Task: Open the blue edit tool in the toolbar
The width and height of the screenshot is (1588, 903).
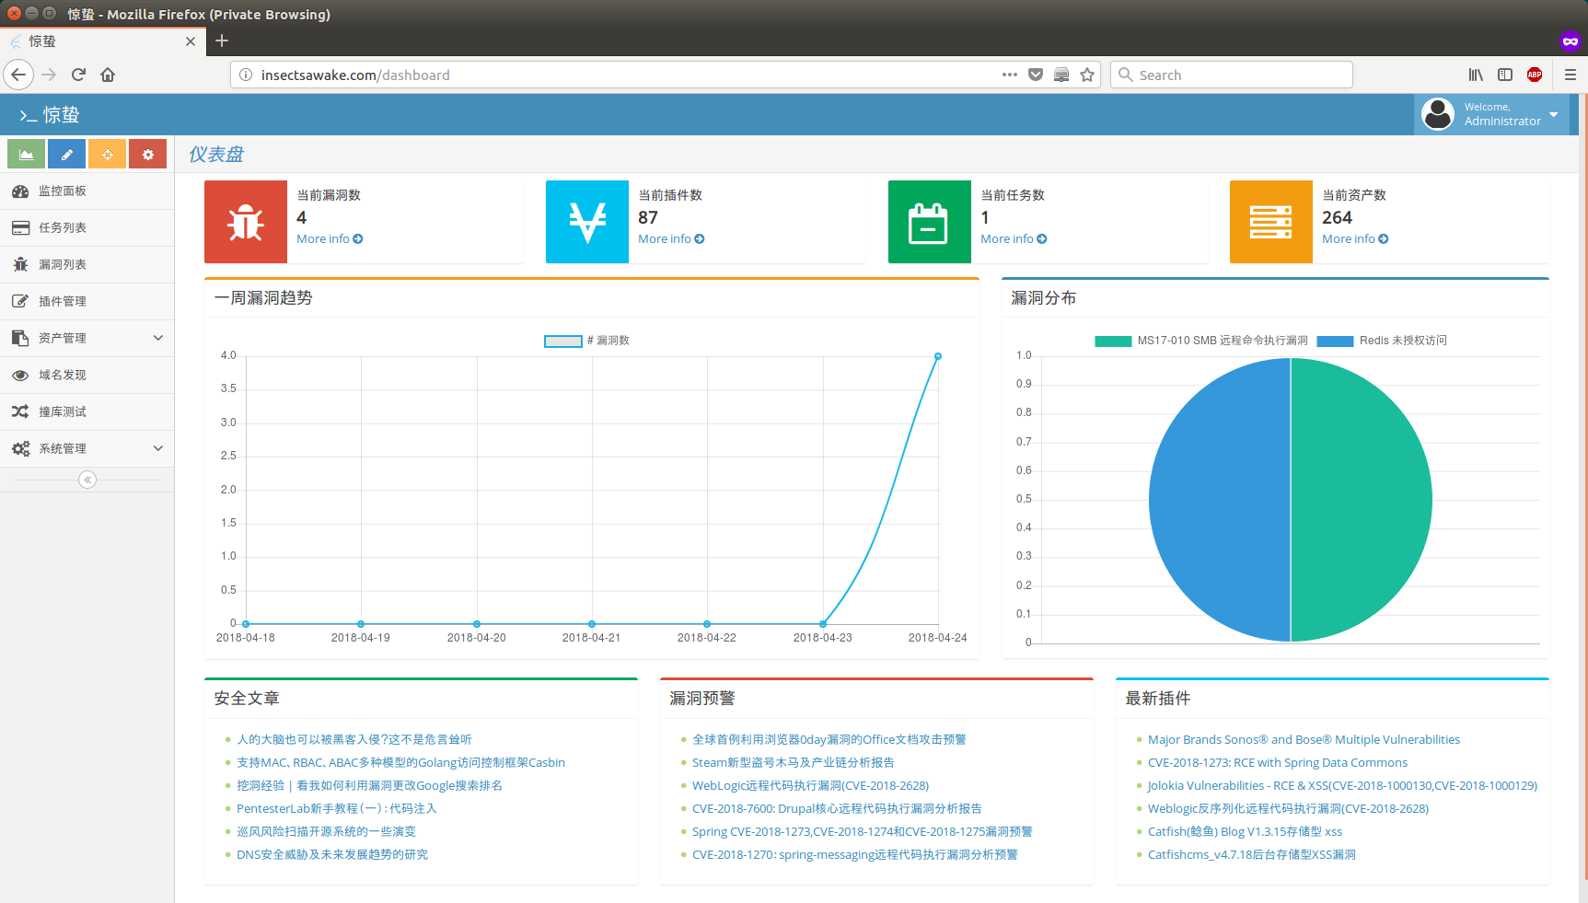Action: (65, 153)
